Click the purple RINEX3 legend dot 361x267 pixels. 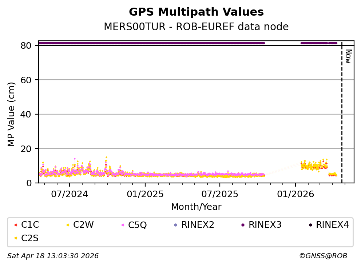243,225
